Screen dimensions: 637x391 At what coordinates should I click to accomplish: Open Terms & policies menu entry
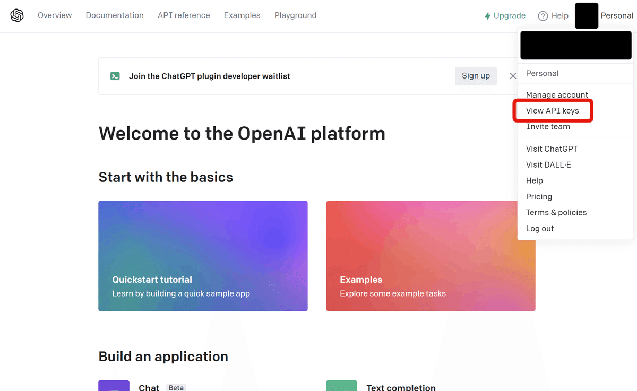point(556,213)
